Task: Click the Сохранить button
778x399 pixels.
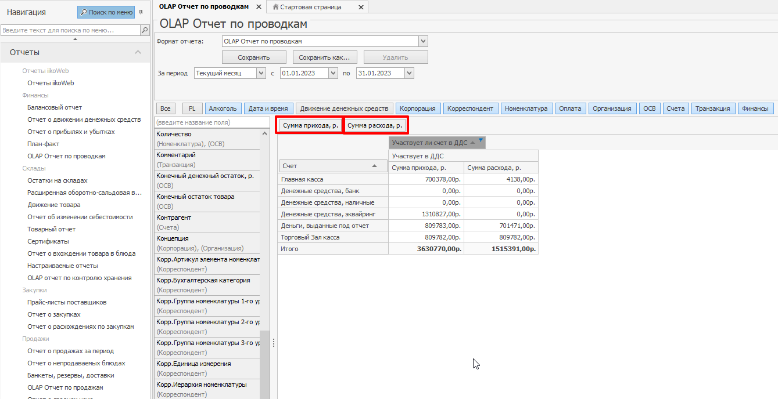Action: tap(254, 57)
